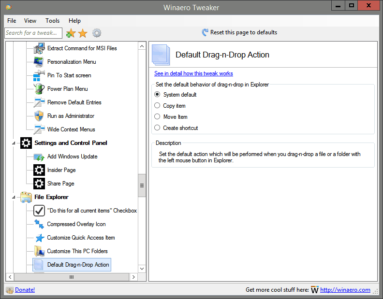Click the Extract Command for MSI Files icon
The image size is (383, 299).
click(x=39, y=48)
